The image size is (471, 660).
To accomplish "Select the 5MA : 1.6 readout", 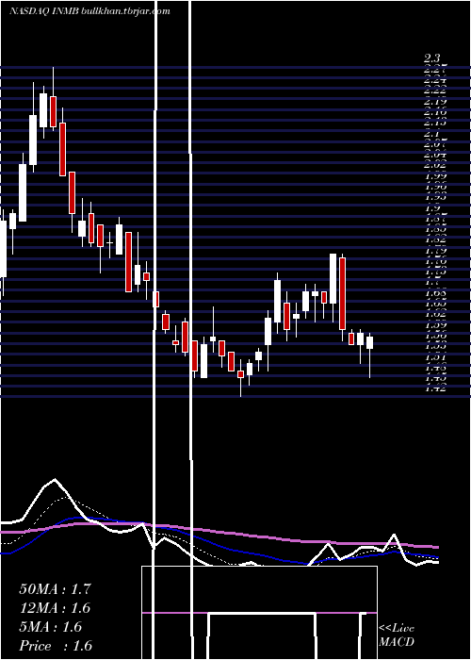I will coord(51,627).
